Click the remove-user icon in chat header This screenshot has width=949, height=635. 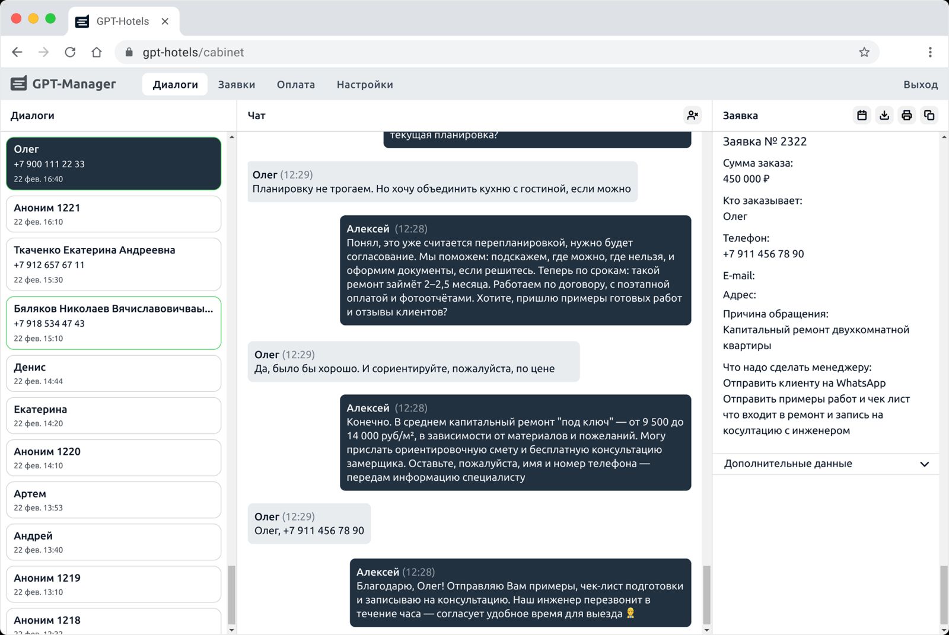coord(692,116)
